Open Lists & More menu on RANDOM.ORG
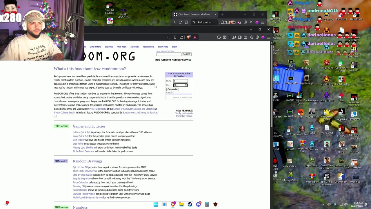 pyautogui.click(x=95, y=47)
